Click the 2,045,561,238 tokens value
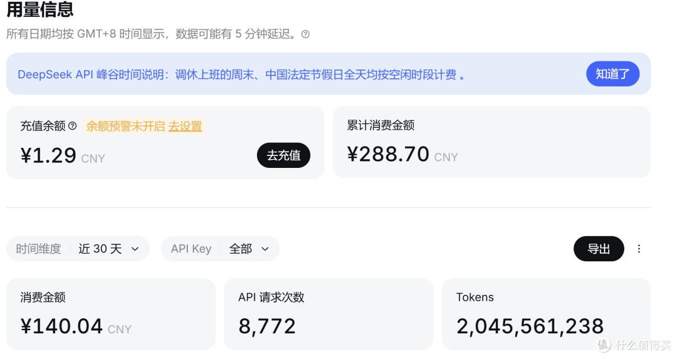The height and width of the screenshot is (359, 677). tap(530, 326)
